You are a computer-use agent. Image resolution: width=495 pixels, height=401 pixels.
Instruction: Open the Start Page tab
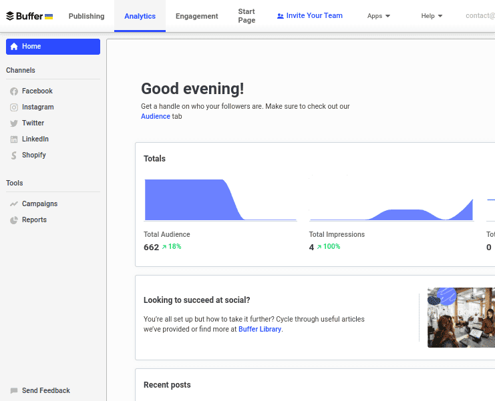tap(246, 16)
